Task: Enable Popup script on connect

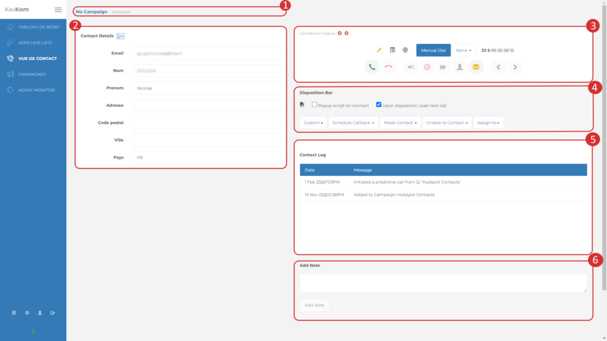Action: click(314, 105)
